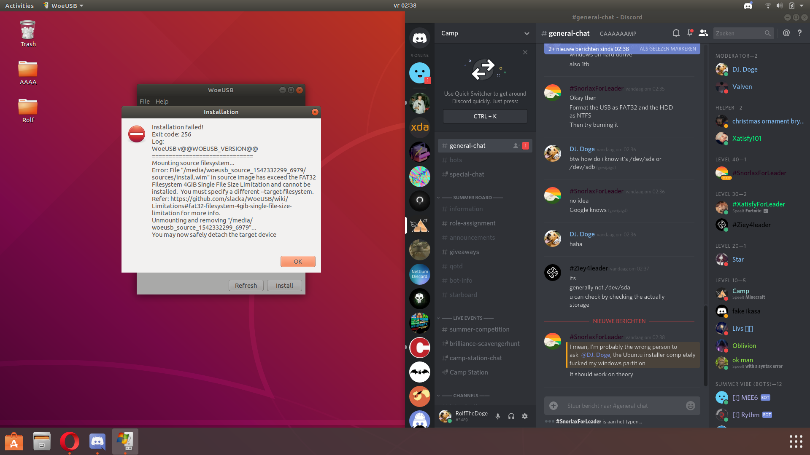810x455 pixels.
Task: Click the Install button in WoeUSB
Action: (x=284, y=286)
